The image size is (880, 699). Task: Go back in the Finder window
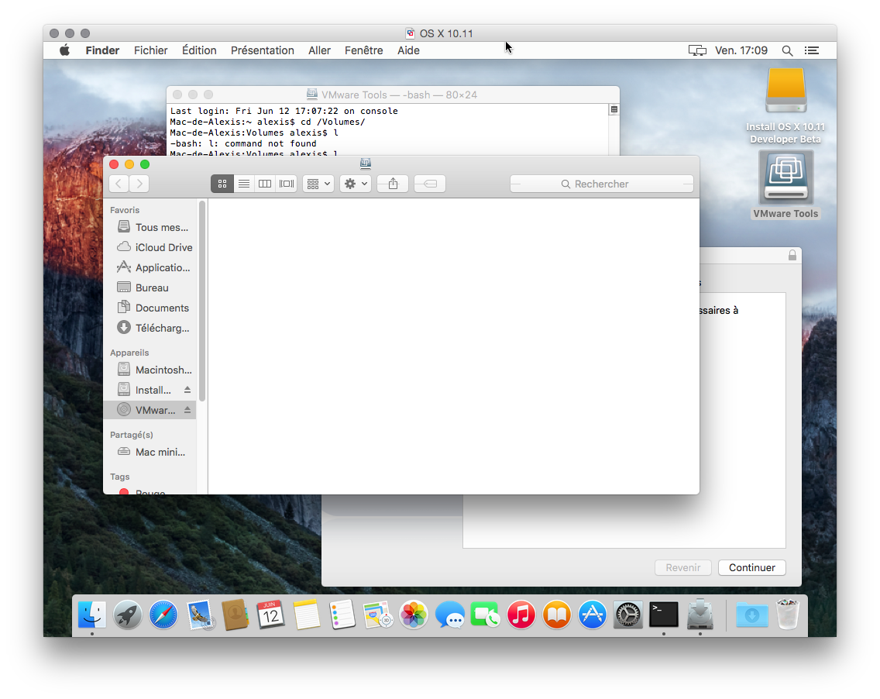coord(119,184)
